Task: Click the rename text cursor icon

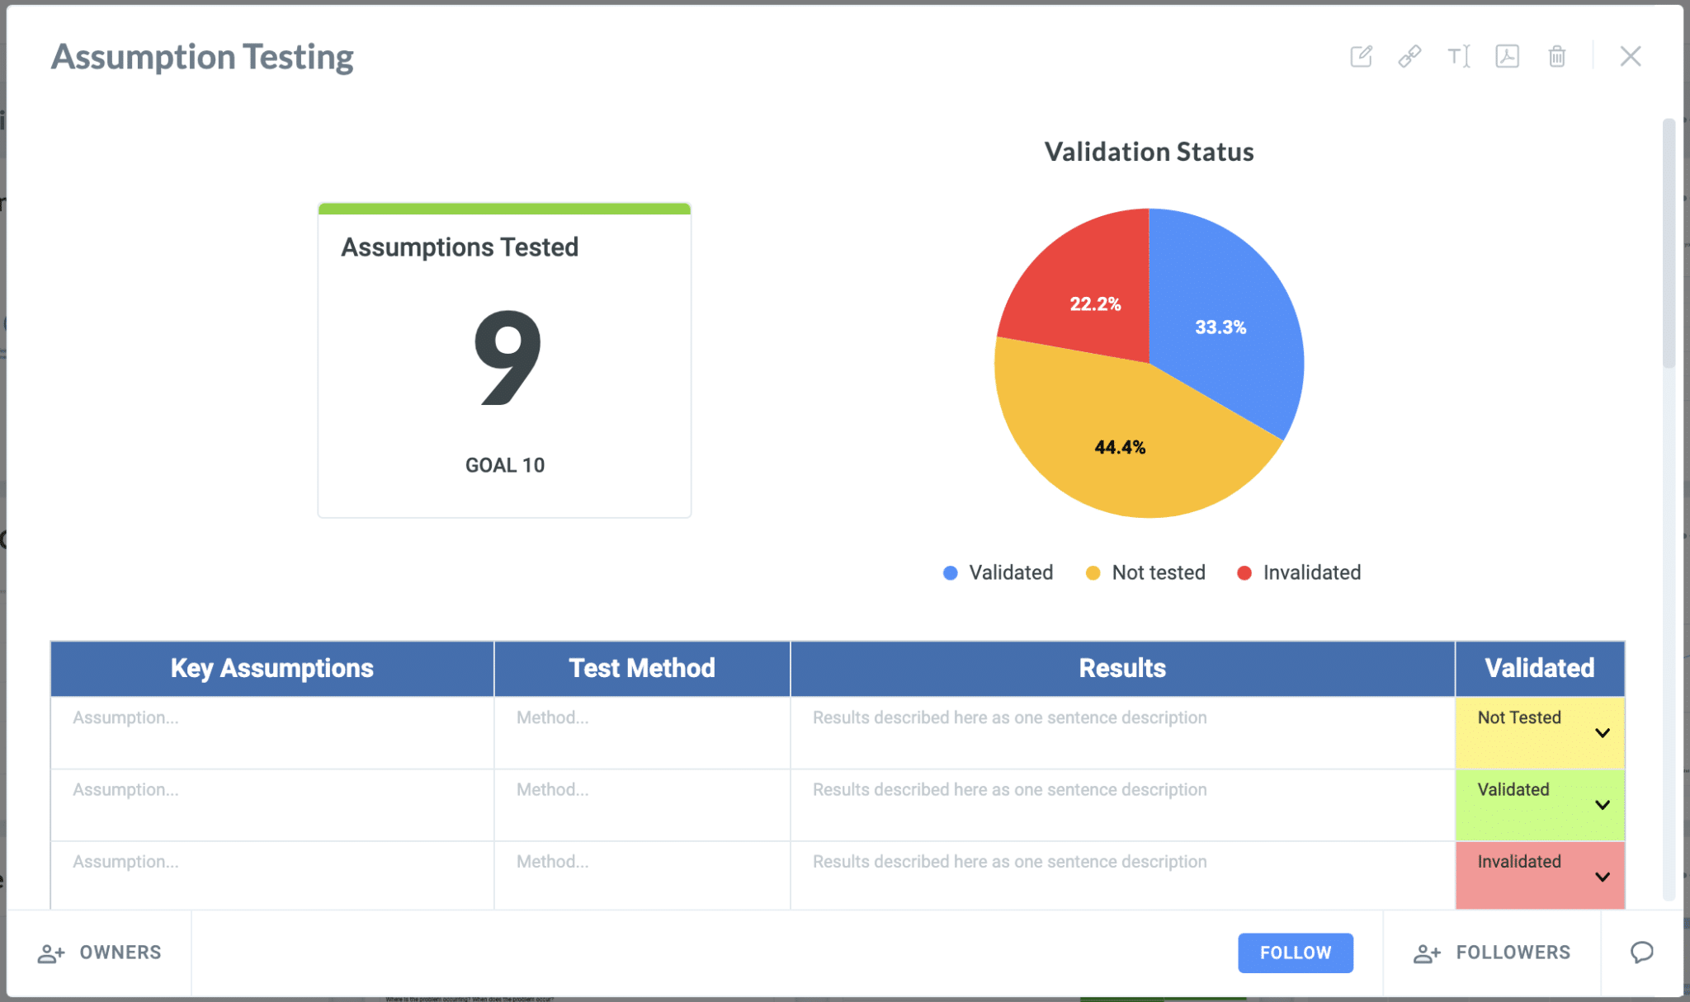Action: tap(1458, 56)
